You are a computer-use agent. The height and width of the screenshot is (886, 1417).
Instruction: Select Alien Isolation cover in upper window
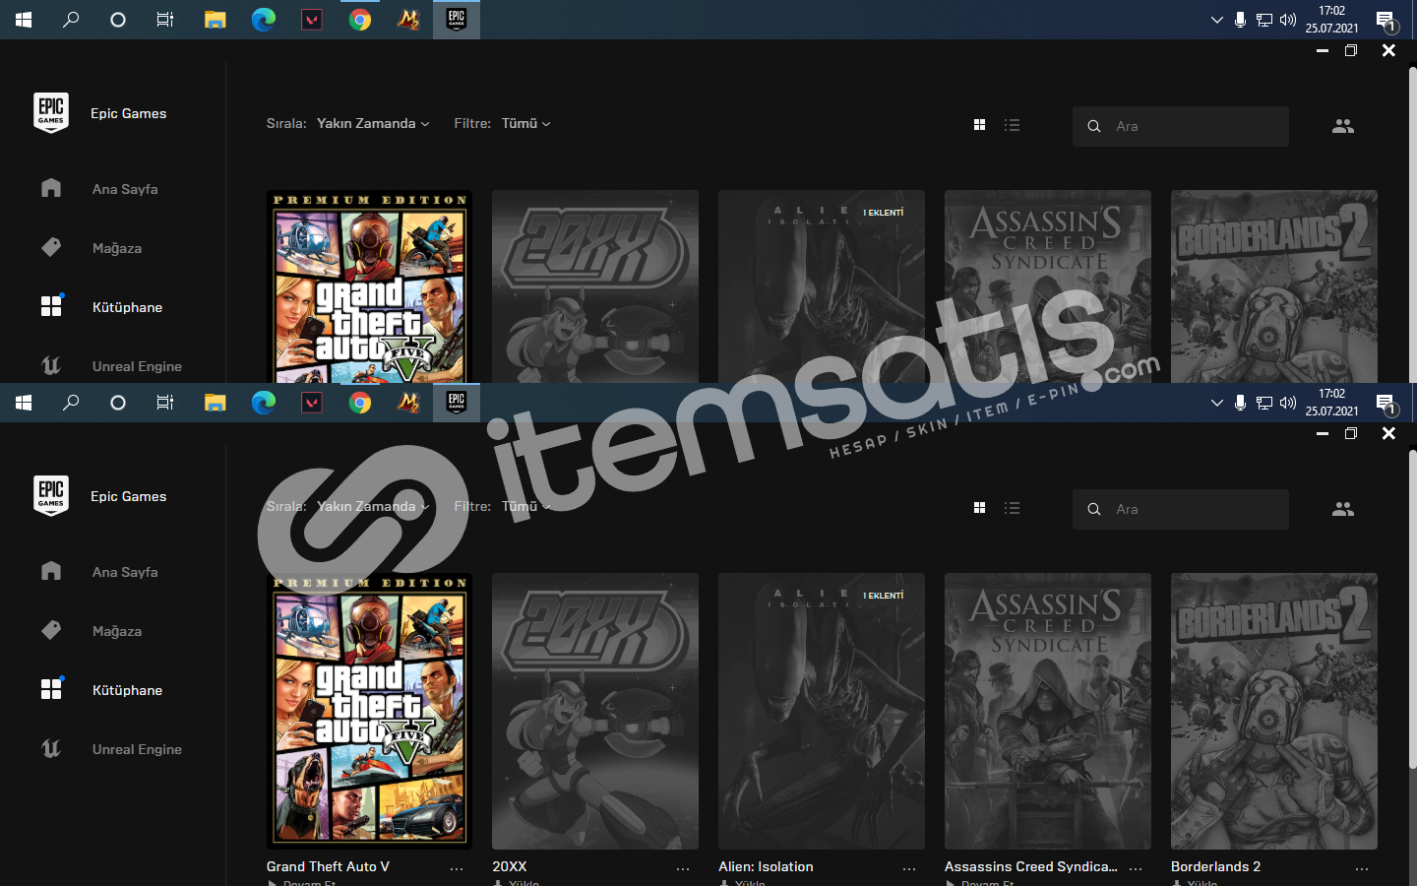(822, 286)
